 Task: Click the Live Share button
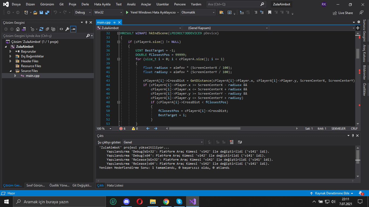[x=343, y=13]
